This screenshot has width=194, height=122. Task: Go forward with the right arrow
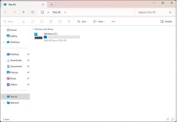[x=15, y=12]
